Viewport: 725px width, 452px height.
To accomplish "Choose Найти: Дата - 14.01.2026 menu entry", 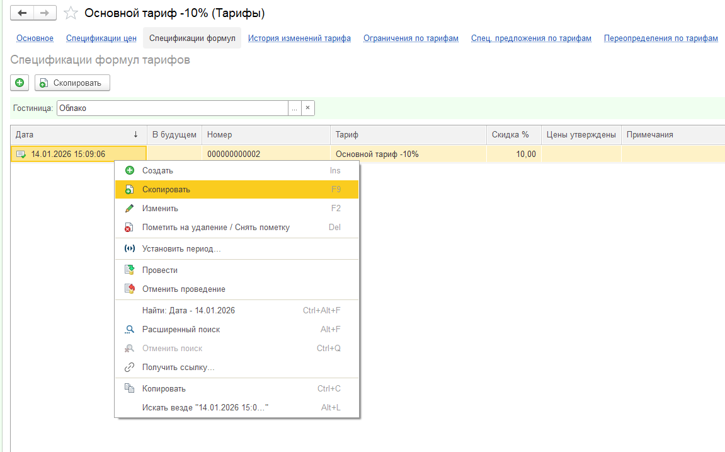I will [236, 310].
